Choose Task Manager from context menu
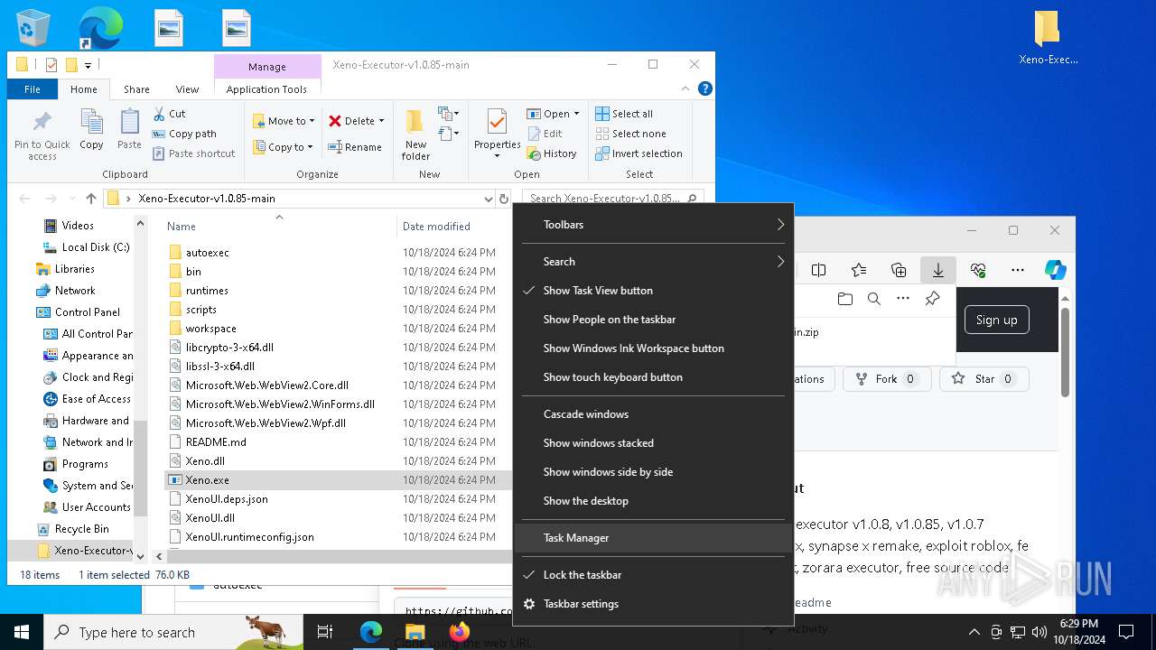 click(x=654, y=538)
